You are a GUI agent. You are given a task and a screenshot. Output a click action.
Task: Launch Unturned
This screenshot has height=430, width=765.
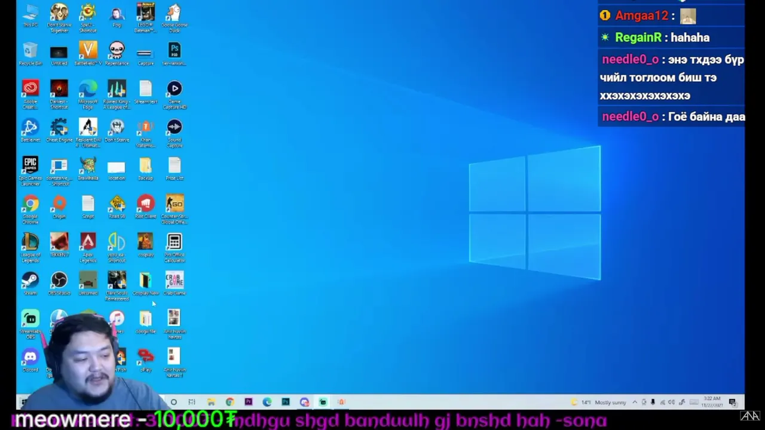pyautogui.click(x=88, y=283)
